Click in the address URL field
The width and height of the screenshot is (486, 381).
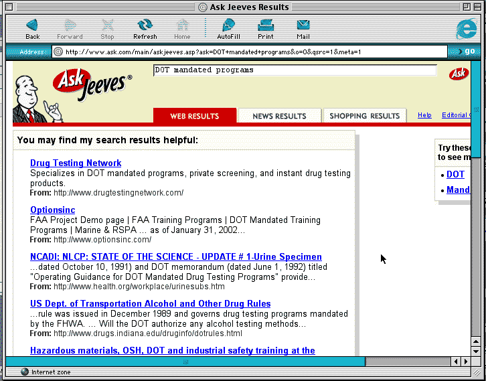[250, 52]
